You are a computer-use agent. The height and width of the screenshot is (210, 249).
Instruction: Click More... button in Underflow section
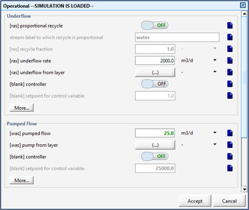22,108
